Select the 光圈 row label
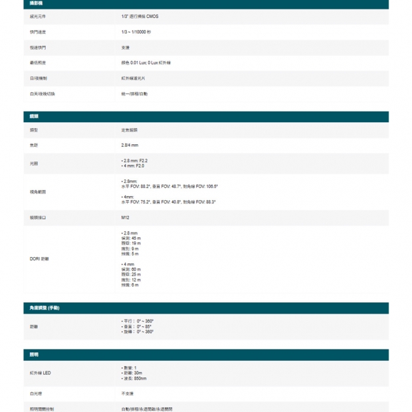 (x=35, y=163)
